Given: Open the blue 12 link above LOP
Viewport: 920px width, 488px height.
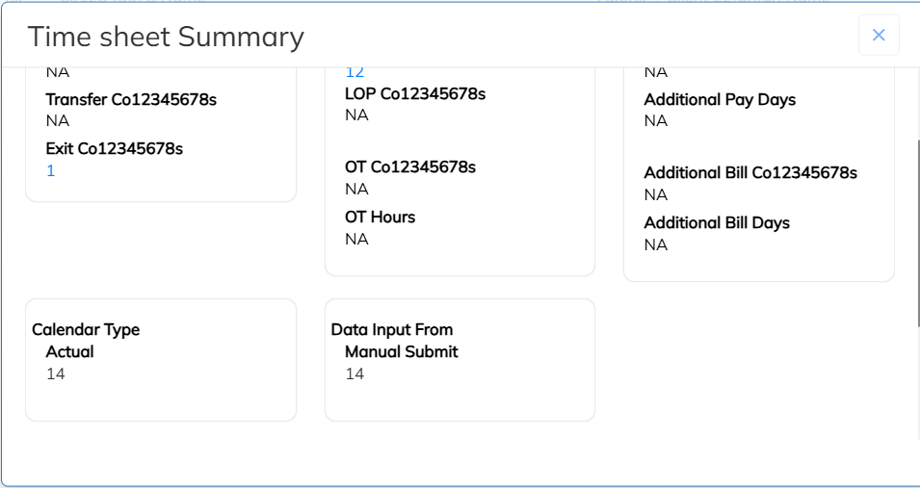Looking at the screenshot, I should 355,72.
